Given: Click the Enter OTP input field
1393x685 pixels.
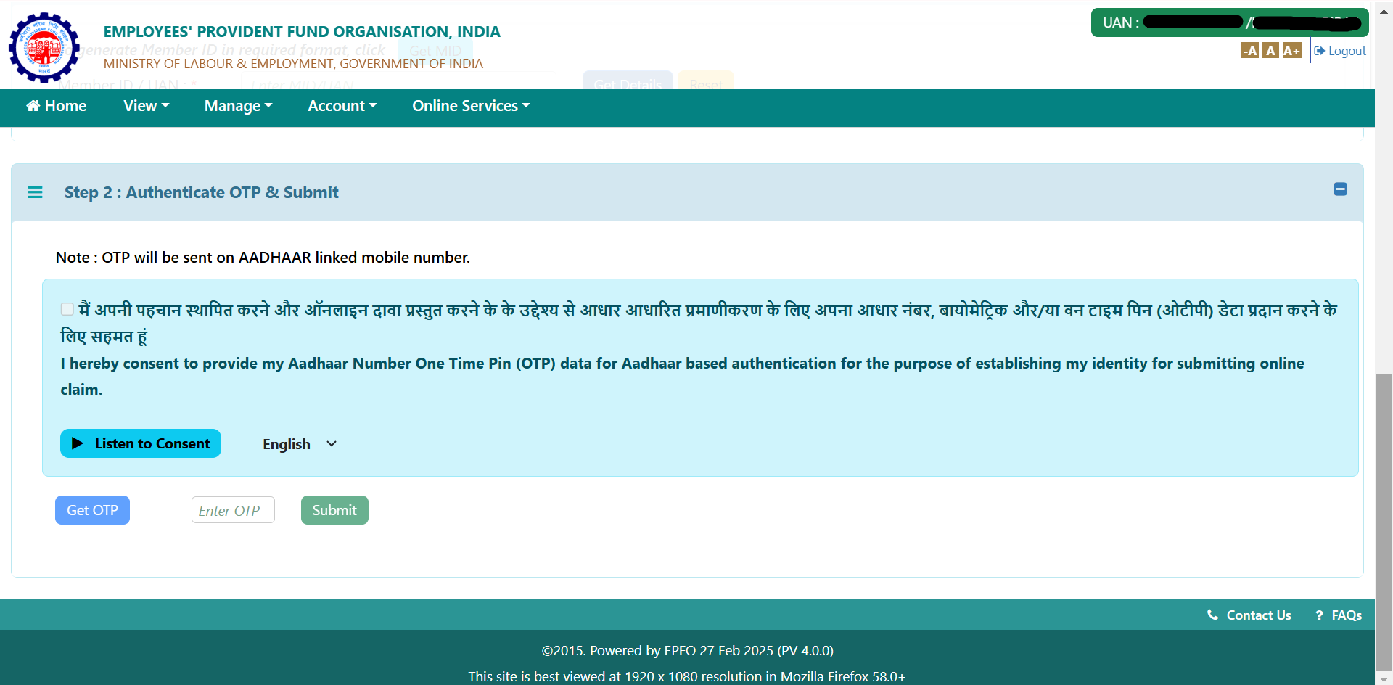Looking at the screenshot, I should [232, 510].
